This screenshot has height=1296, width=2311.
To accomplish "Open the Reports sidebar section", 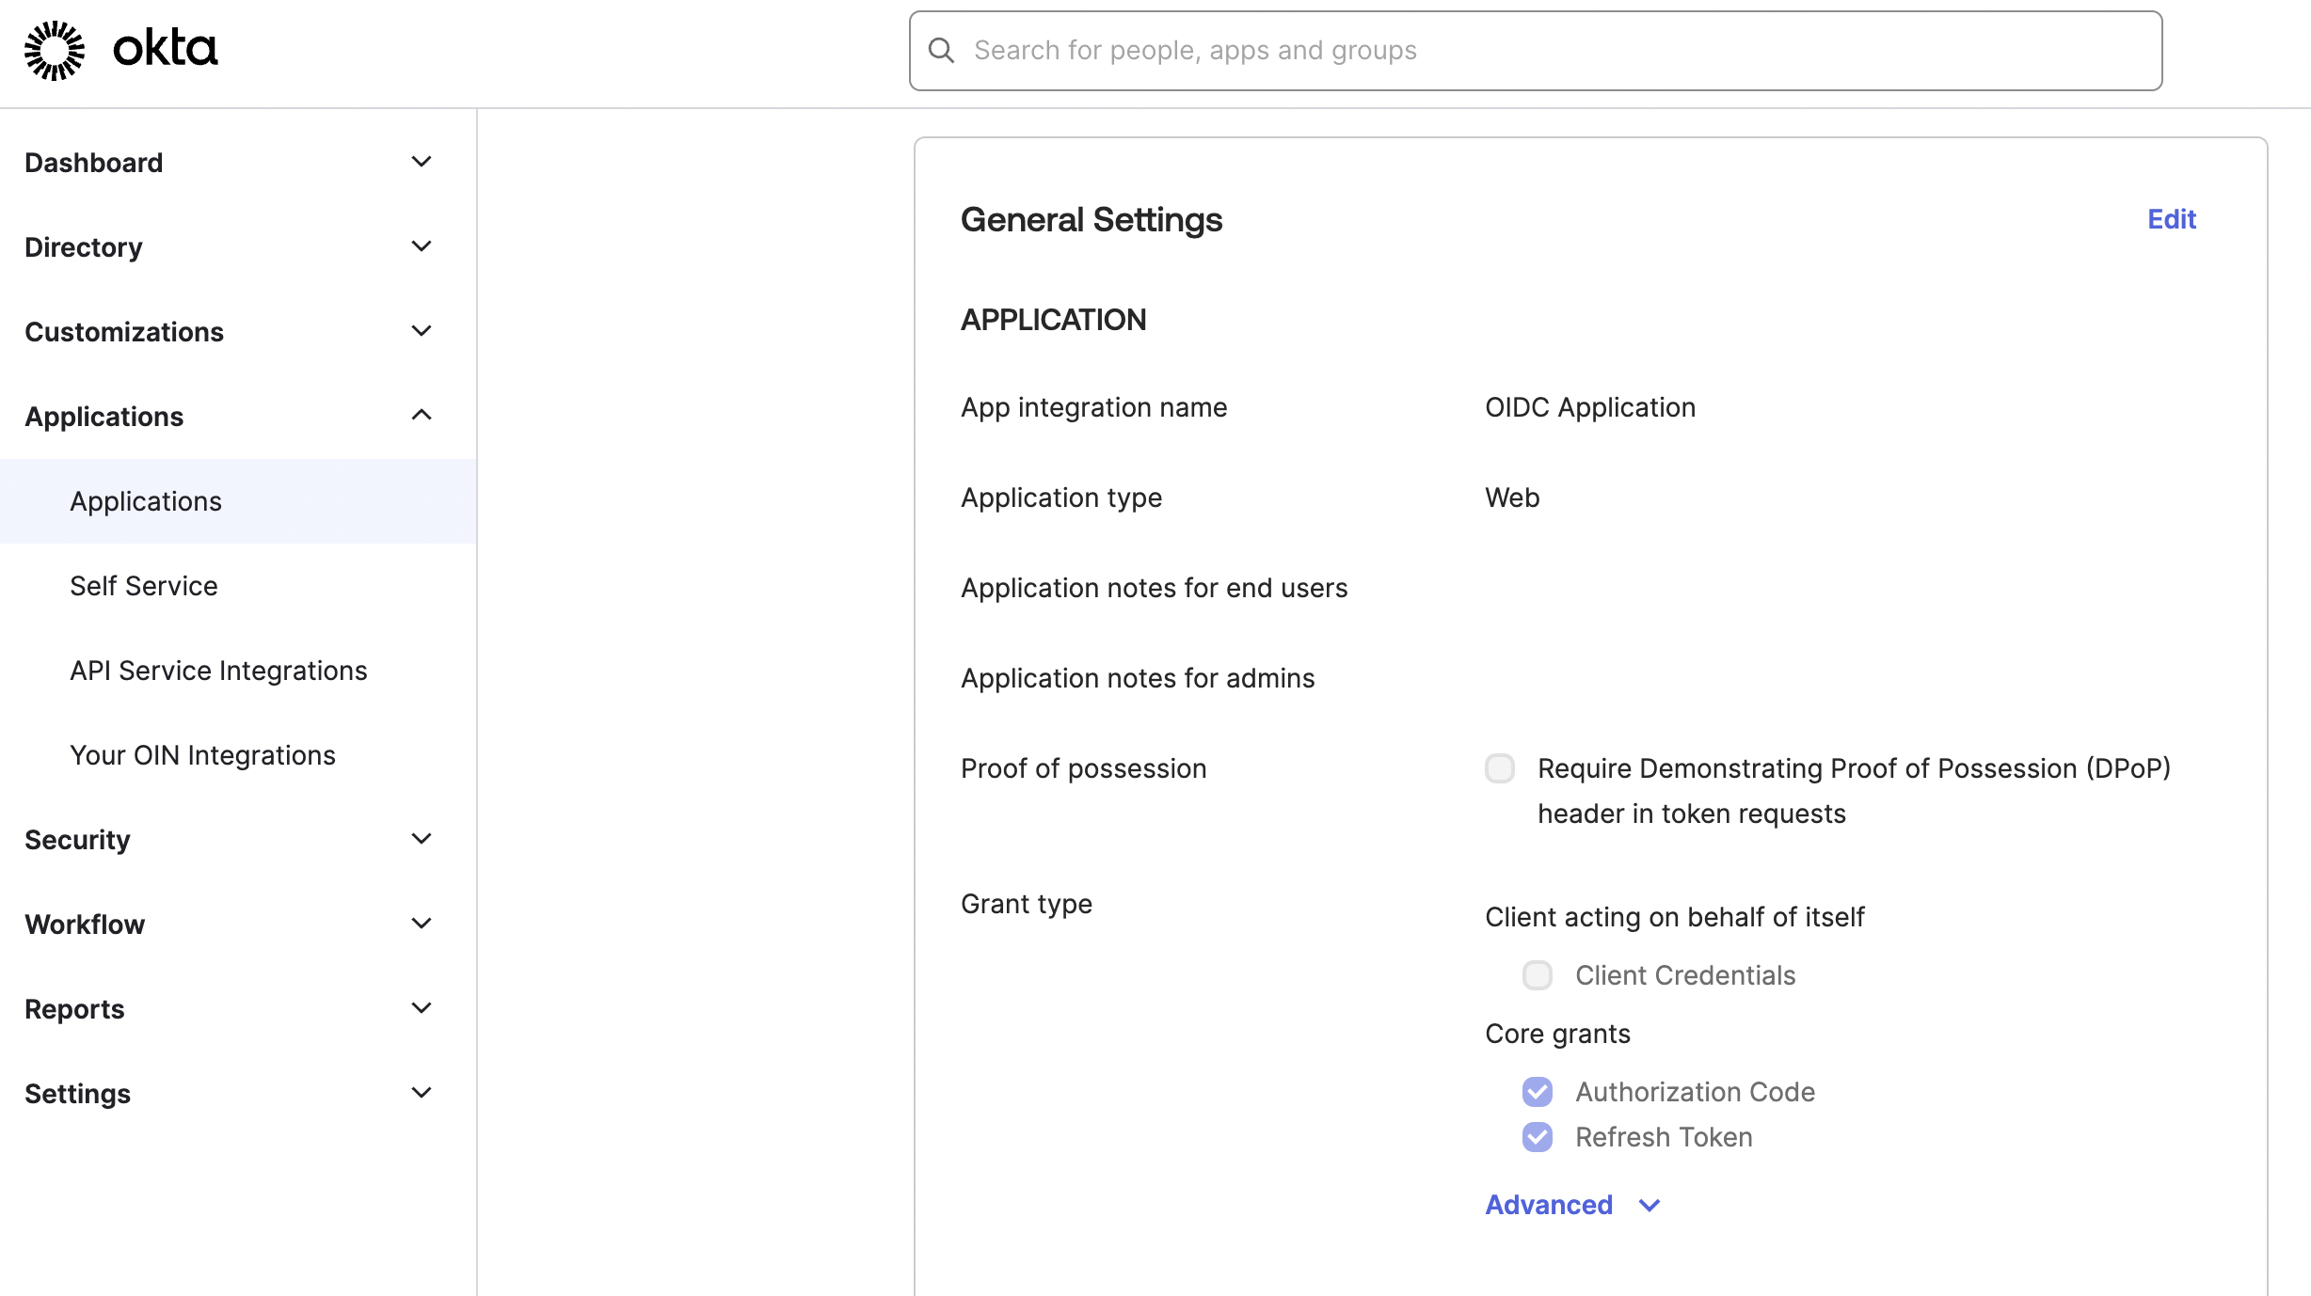I will click(74, 1009).
